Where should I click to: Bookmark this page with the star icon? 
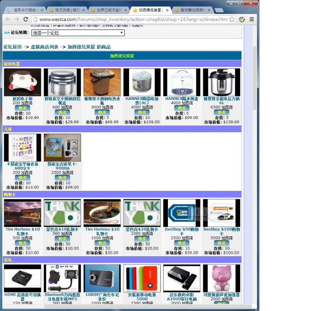coord(232,19)
